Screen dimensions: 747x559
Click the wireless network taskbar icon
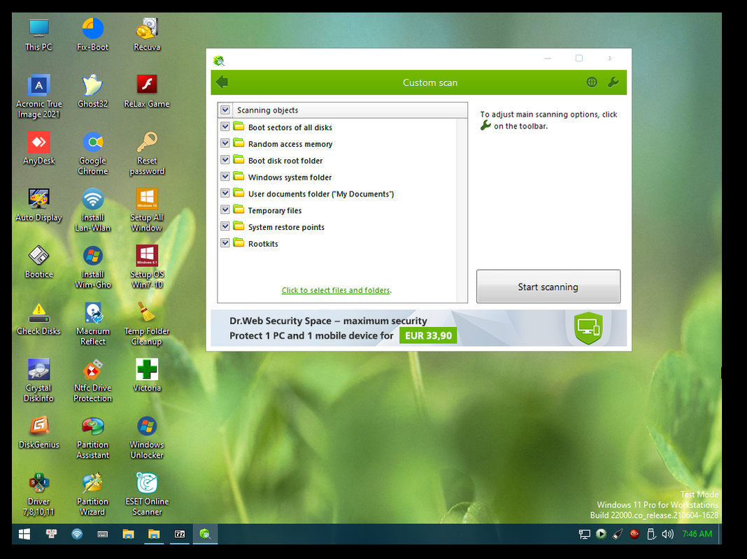[x=77, y=534]
